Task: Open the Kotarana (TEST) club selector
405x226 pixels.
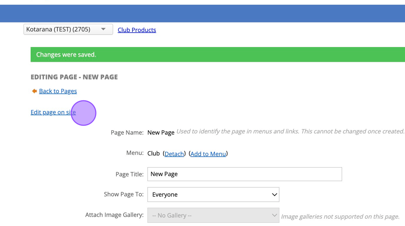Action: click(x=68, y=30)
